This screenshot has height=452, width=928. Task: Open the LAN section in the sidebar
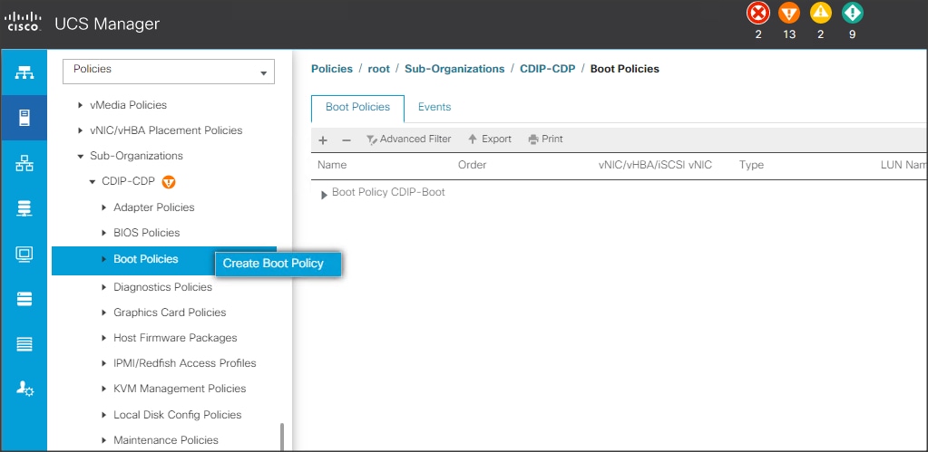(x=24, y=163)
